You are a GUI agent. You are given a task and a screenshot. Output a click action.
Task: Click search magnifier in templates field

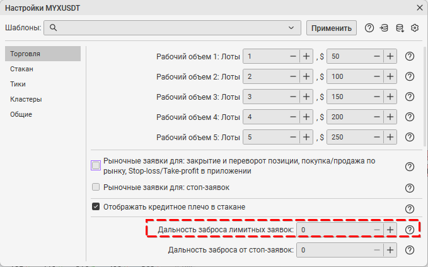[x=53, y=28]
